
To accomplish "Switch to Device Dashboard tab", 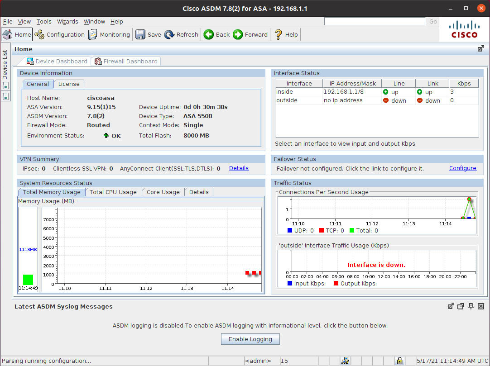I will point(57,61).
